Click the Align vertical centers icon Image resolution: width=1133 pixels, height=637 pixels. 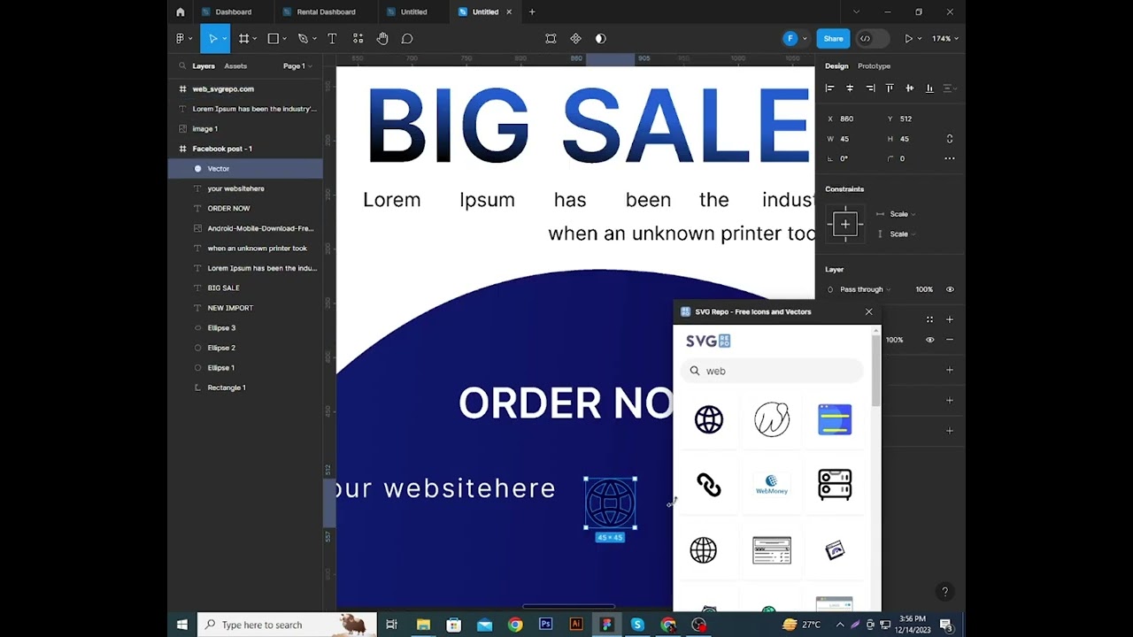point(909,88)
